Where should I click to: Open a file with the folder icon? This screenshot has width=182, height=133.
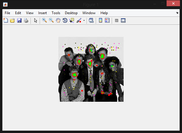[x=12, y=21]
